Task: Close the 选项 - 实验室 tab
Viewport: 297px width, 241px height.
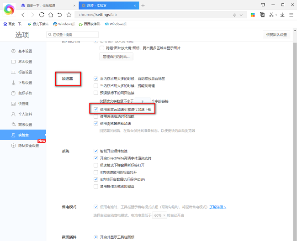Action: point(135,5)
